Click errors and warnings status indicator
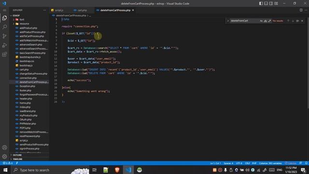Viewport: 309px width, 174px height. (8, 163)
